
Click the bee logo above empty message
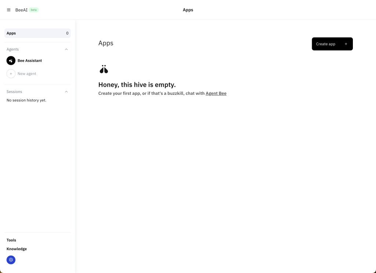point(104,69)
